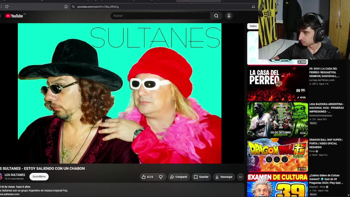Image resolution: width=350 pixels, height=197 pixels.
Task: Download the video with Descargar
Action: (224, 177)
